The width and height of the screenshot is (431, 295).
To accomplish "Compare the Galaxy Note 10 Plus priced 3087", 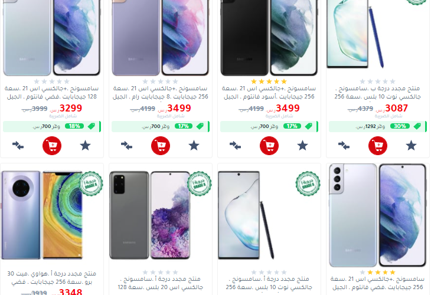I will (x=344, y=146).
